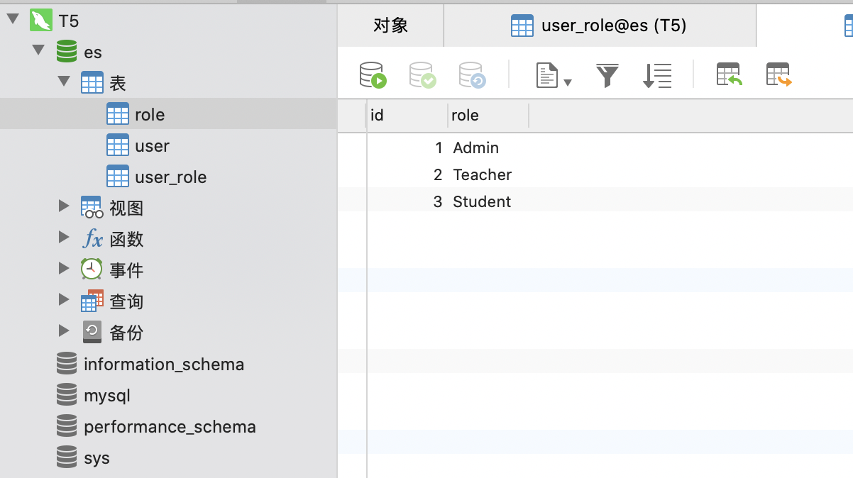This screenshot has width=853, height=478.
Task: Click the Teacher row in the grid
Action: click(x=482, y=174)
